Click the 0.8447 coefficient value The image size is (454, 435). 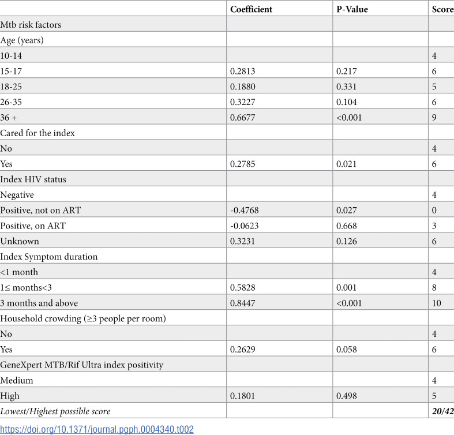(x=243, y=303)
